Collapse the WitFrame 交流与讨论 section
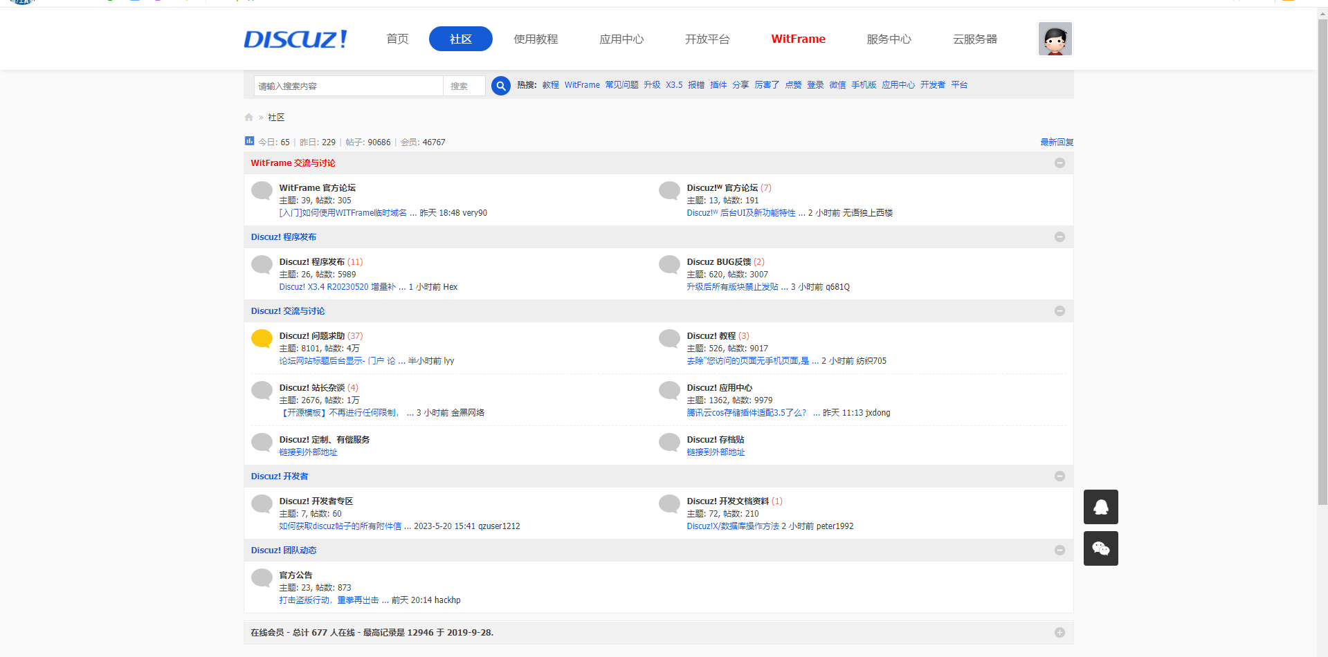The height and width of the screenshot is (657, 1328). [x=1059, y=163]
